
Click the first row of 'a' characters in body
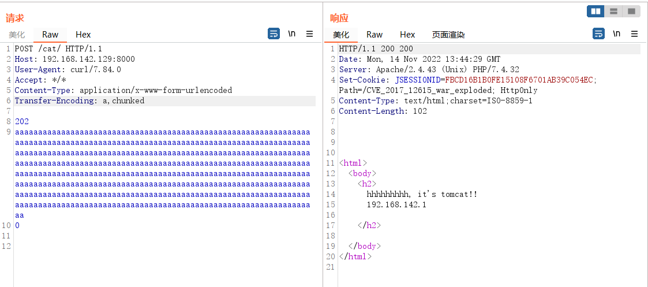162,132
